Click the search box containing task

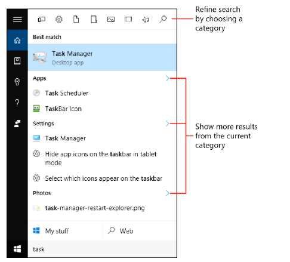(102, 249)
